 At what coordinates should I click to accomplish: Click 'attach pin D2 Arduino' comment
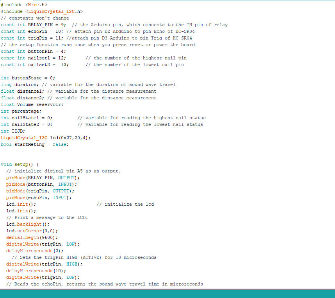130,31
